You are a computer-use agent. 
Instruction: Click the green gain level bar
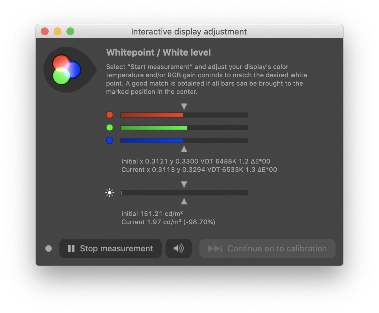click(x=184, y=128)
